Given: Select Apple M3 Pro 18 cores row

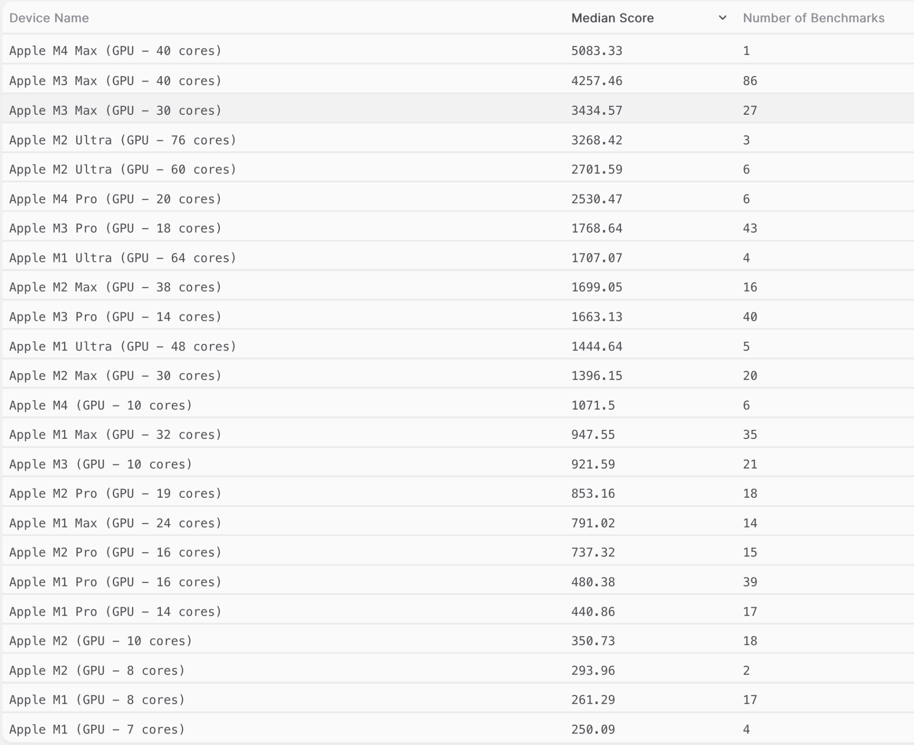Looking at the screenshot, I should coord(115,229).
